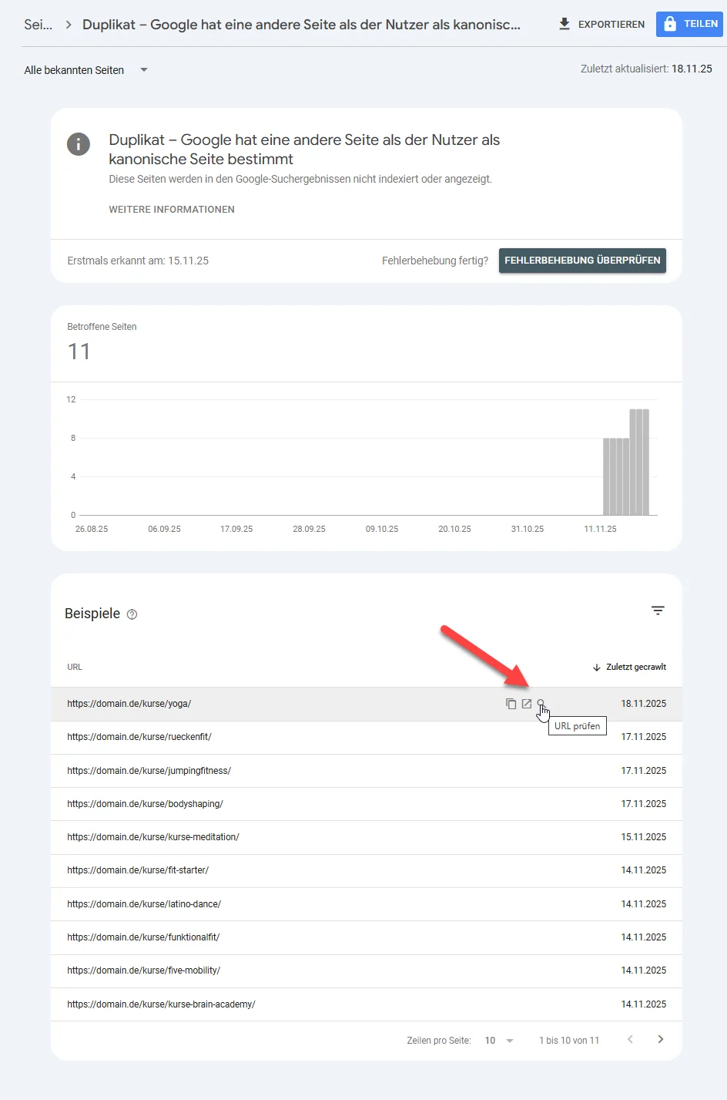
Task: Expand the dropdown arrow showing value 10
Action: pyautogui.click(x=508, y=1040)
